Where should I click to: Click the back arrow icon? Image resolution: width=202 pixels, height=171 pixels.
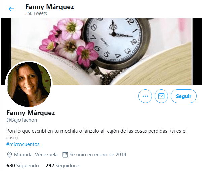[x=11, y=9]
